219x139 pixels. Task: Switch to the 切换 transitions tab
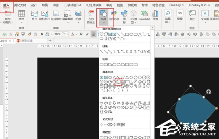tap(45, 5)
